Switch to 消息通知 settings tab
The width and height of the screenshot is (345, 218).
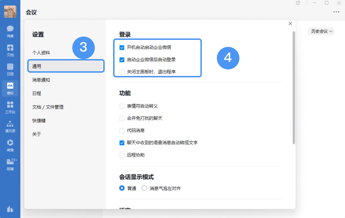[x=41, y=80]
